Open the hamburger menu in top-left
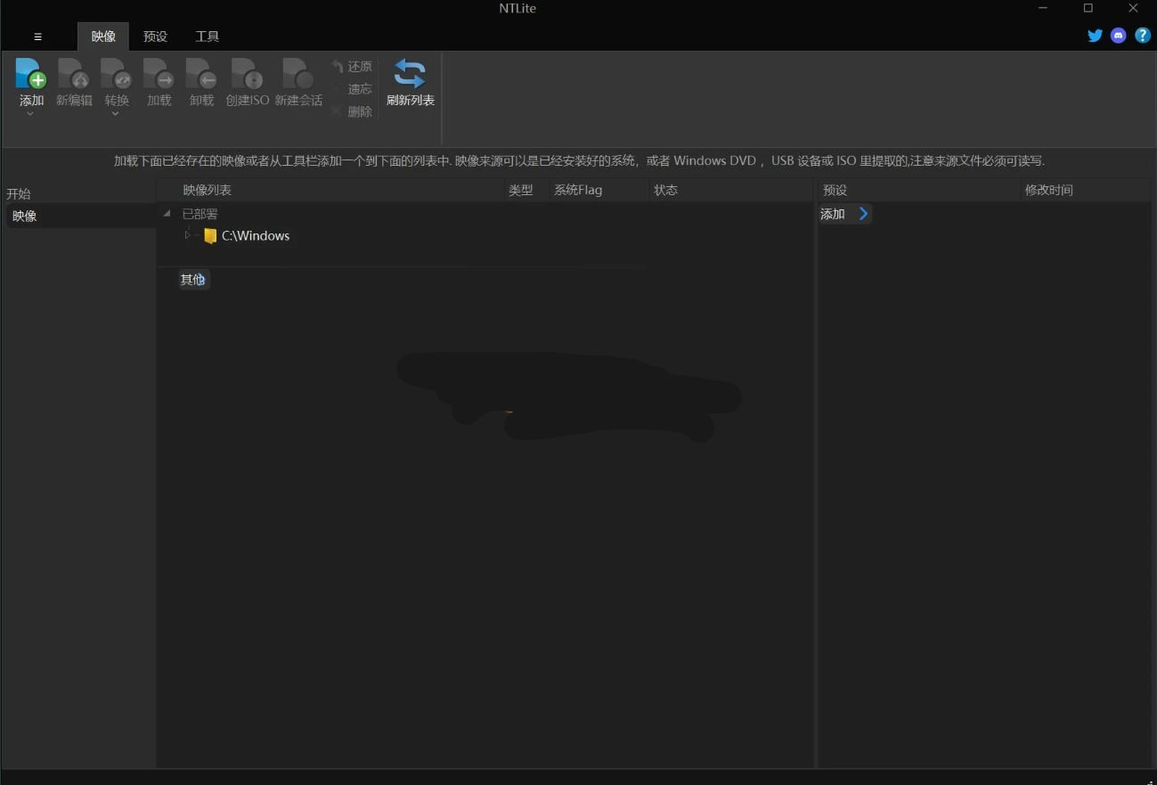The width and height of the screenshot is (1157, 785). (37, 36)
